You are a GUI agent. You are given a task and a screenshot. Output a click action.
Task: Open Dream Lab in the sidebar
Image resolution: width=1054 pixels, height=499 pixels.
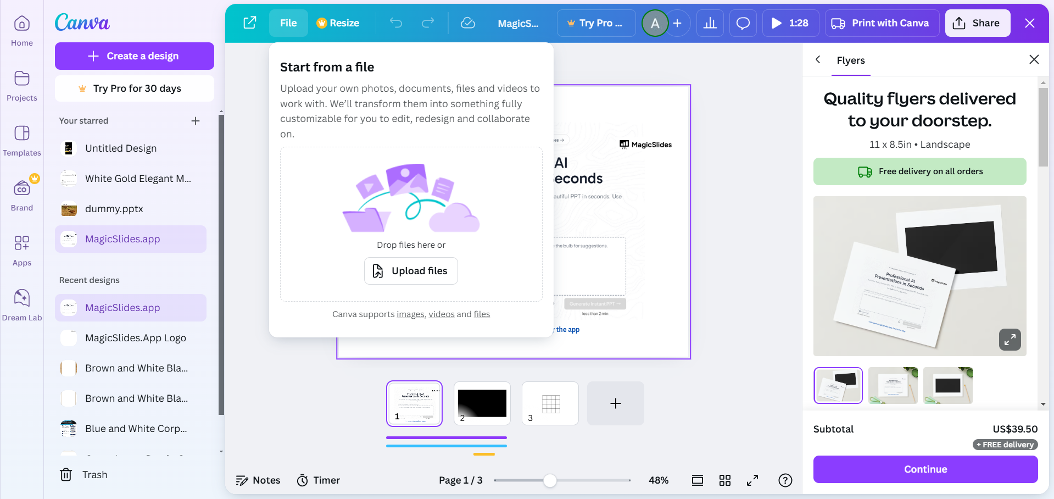click(22, 306)
